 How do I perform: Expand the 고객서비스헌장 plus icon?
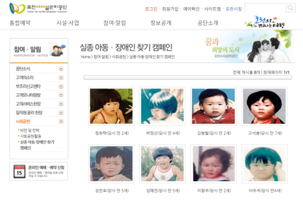pyautogui.click(x=61, y=104)
